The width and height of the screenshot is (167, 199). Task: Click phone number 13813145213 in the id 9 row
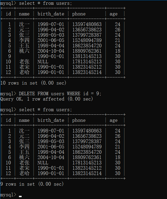click(87, 56)
